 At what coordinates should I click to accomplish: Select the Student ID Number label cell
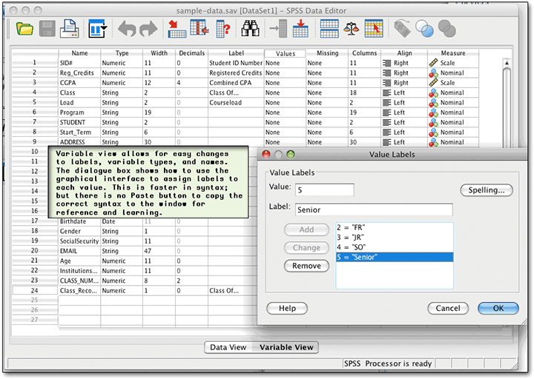236,63
